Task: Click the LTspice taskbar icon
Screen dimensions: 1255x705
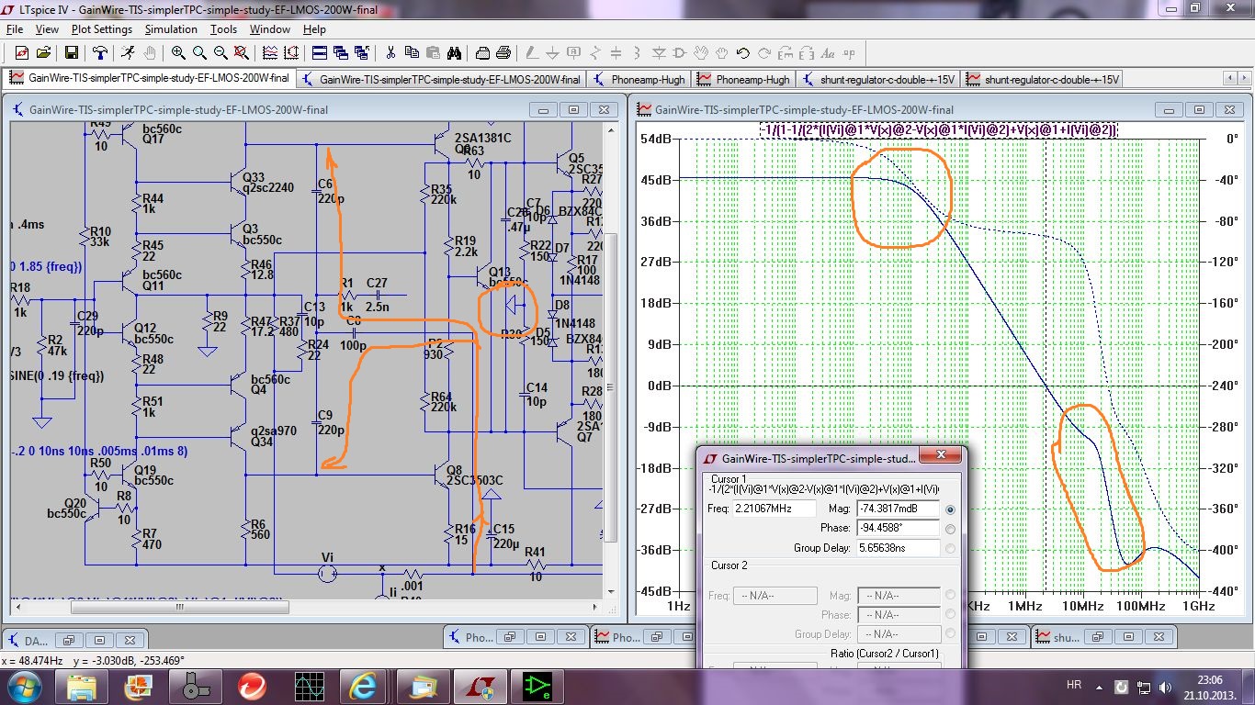Action: click(480, 686)
